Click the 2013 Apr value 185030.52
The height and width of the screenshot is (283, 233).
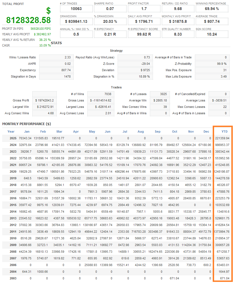point(73,219)
